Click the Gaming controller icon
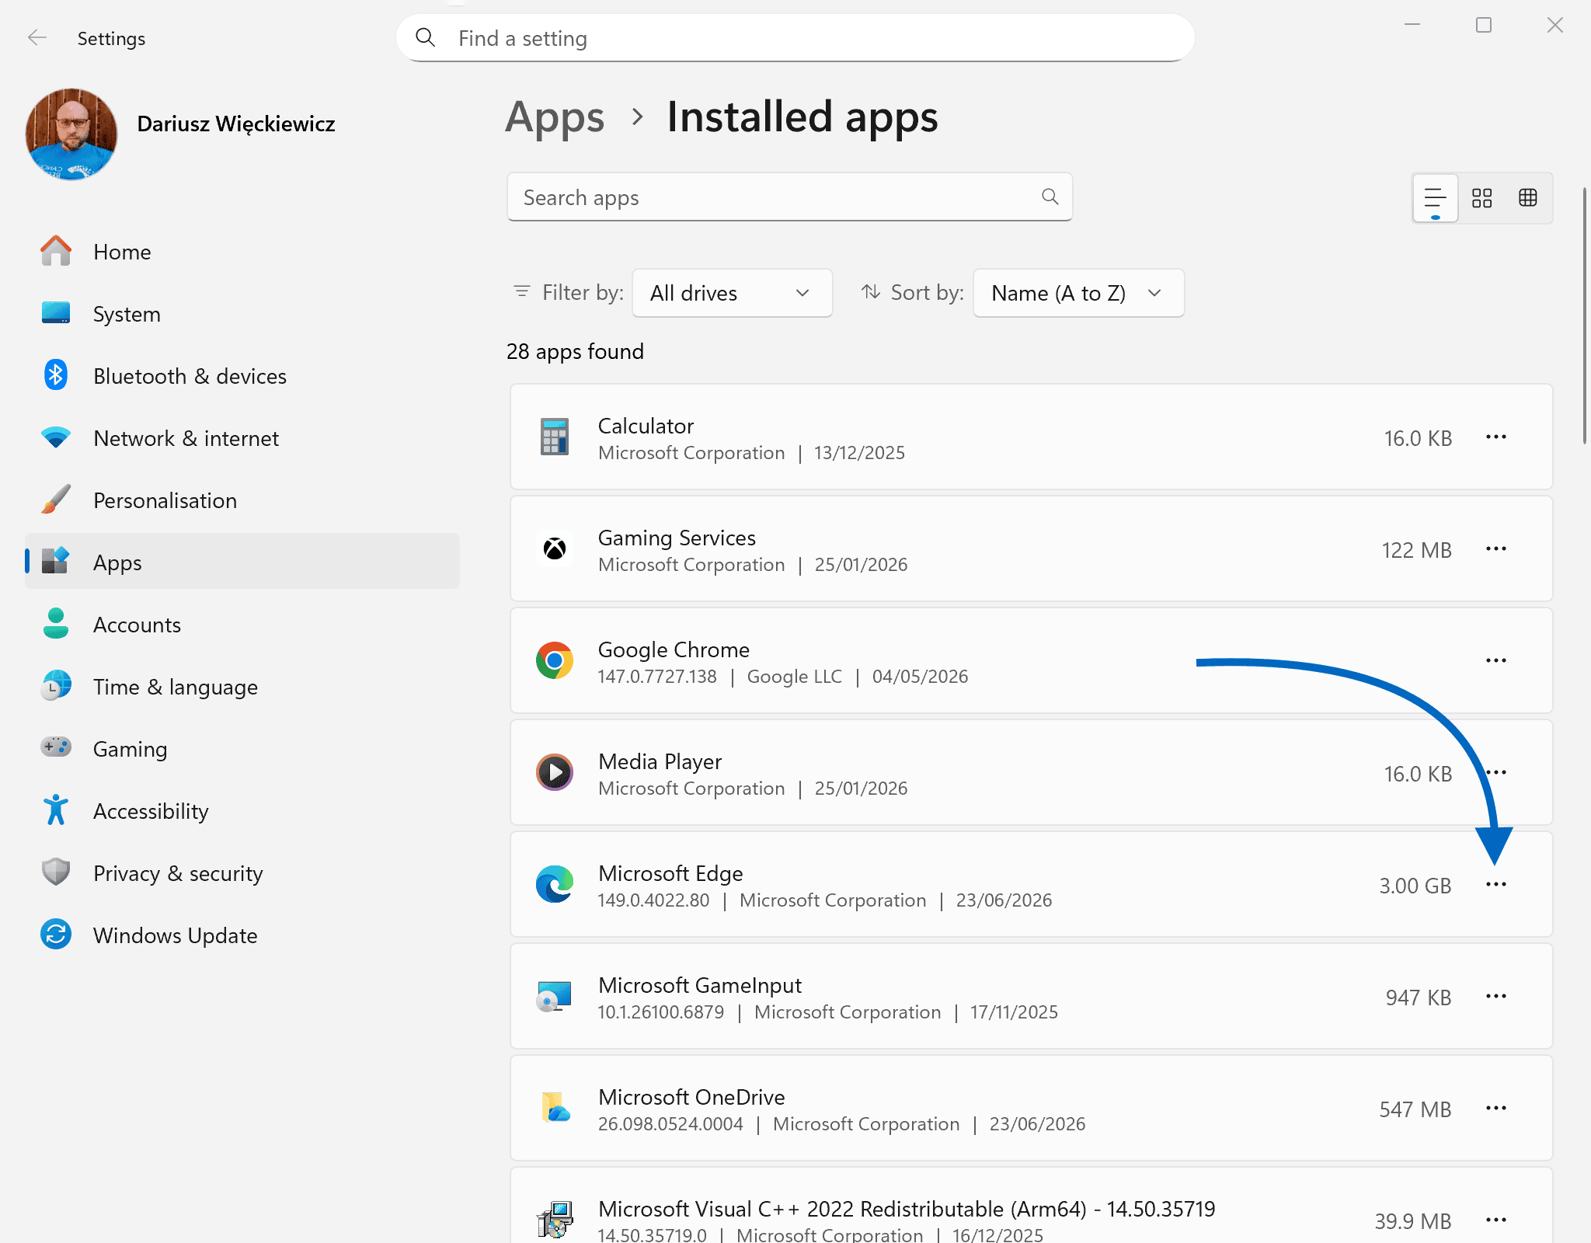Image resolution: width=1591 pixels, height=1243 pixels. point(56,747)
